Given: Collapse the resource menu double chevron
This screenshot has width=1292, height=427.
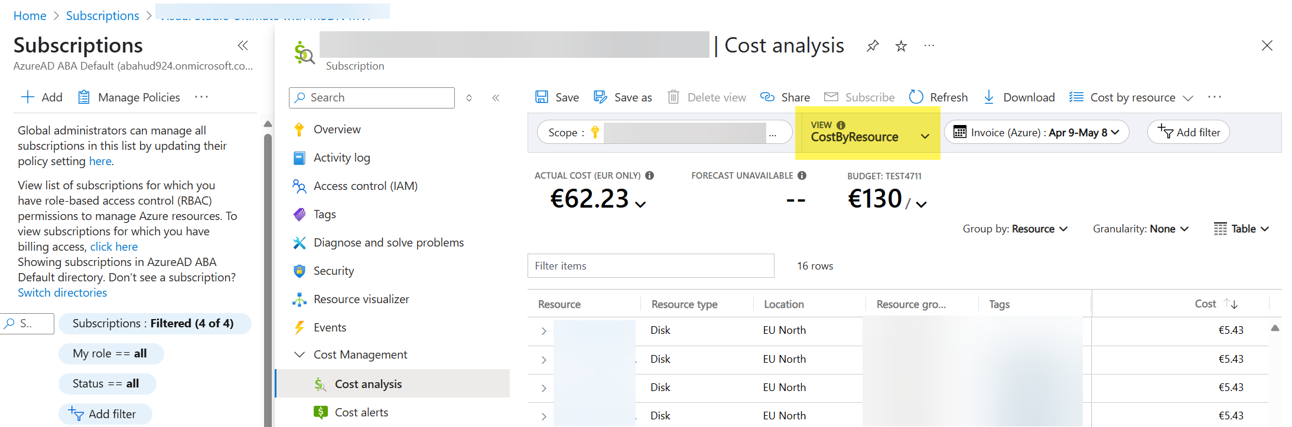Looking at the screenshot, I should tap(496, 98).
